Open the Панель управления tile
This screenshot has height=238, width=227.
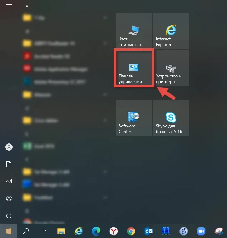tap(134, 68)
